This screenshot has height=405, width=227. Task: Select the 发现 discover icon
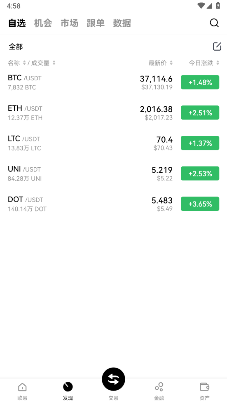tap(68, 386)
